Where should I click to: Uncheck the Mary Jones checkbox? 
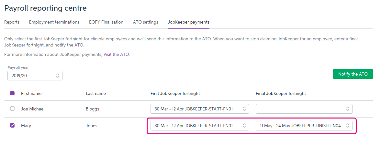pyautogui.click(x=12, y=126)
